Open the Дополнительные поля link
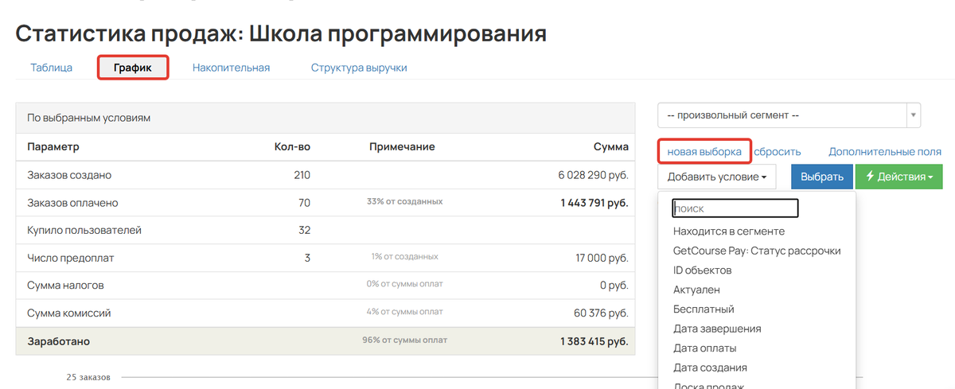Viewport: 955px width, 389px height. (885, 151)
